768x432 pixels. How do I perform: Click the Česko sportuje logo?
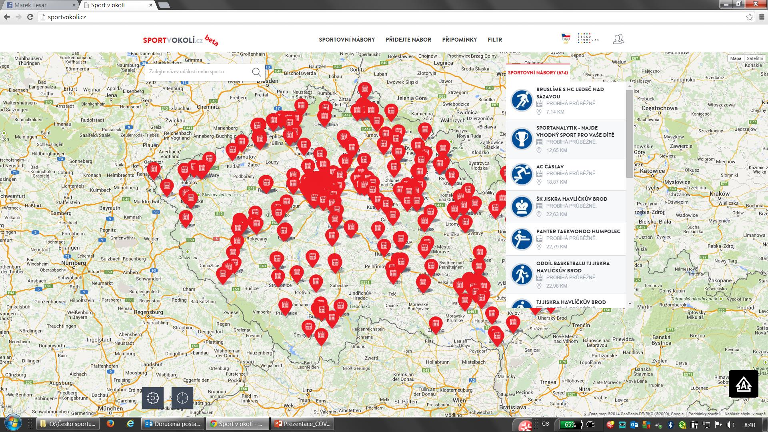click(588, 39)
